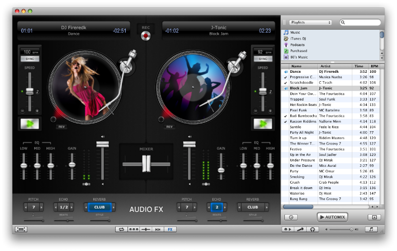Increase right deck speed with plus

click(x=270, y=111)
